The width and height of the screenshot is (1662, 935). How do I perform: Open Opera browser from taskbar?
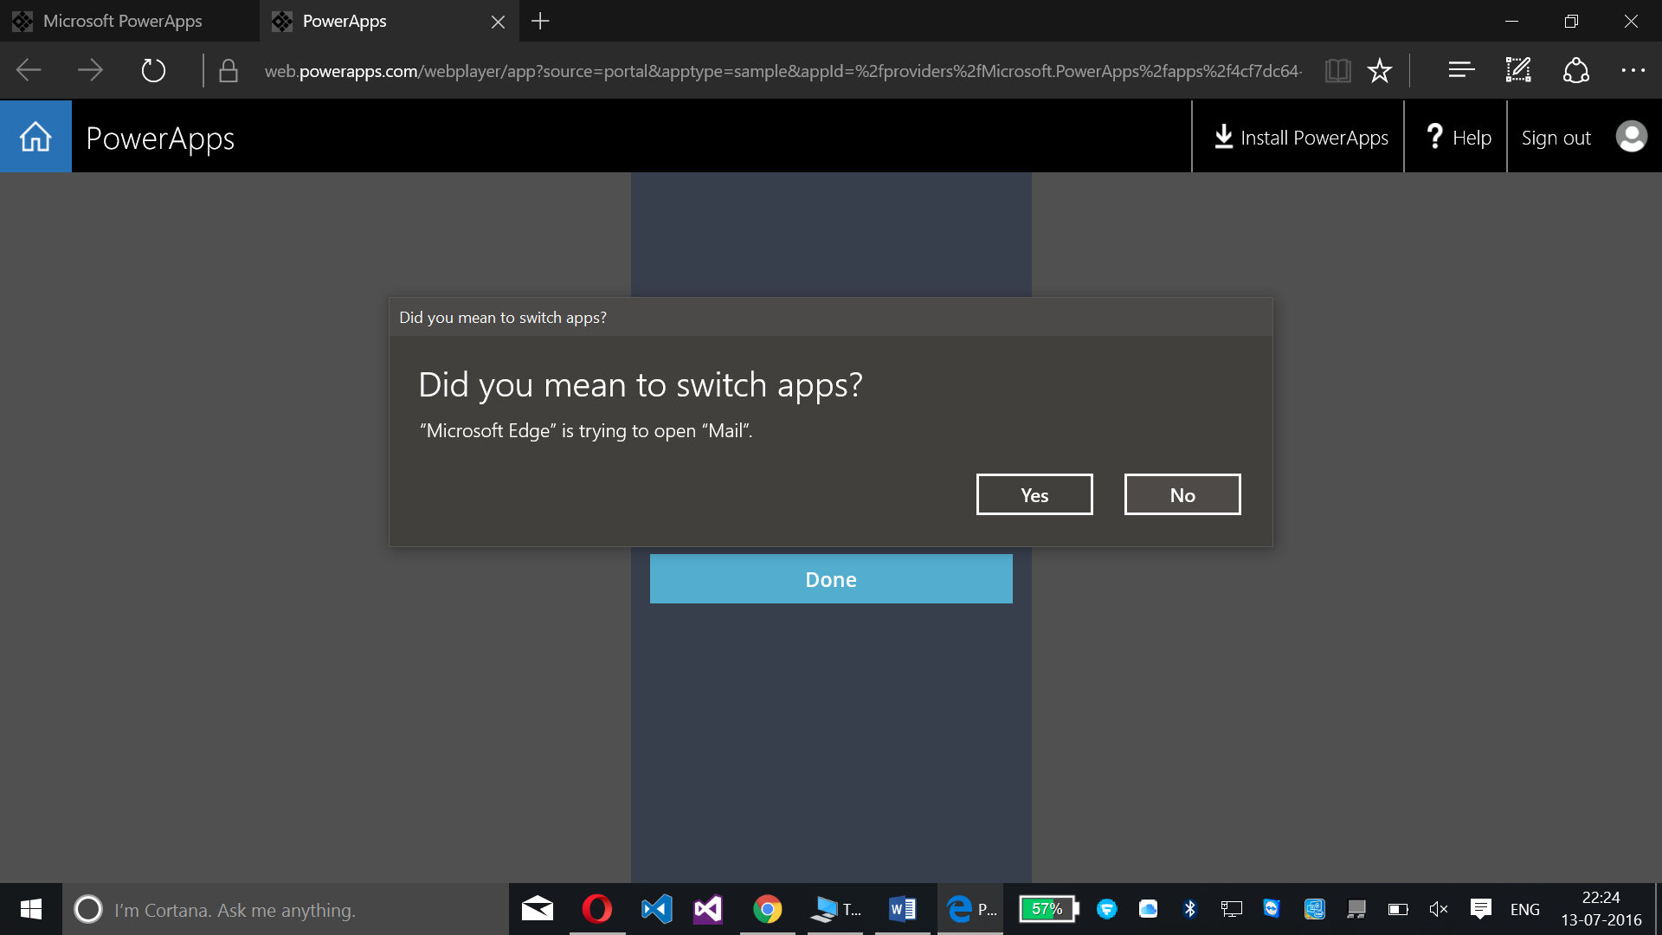coord(597,909)
